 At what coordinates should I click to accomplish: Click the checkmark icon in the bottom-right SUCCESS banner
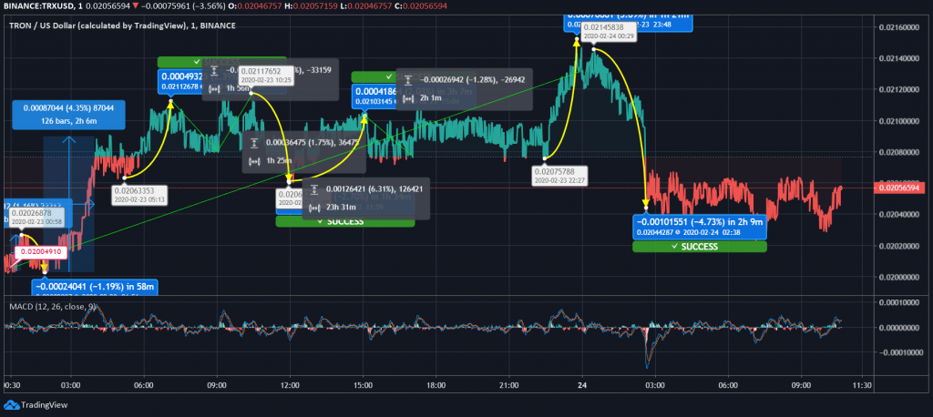(673, 246)
